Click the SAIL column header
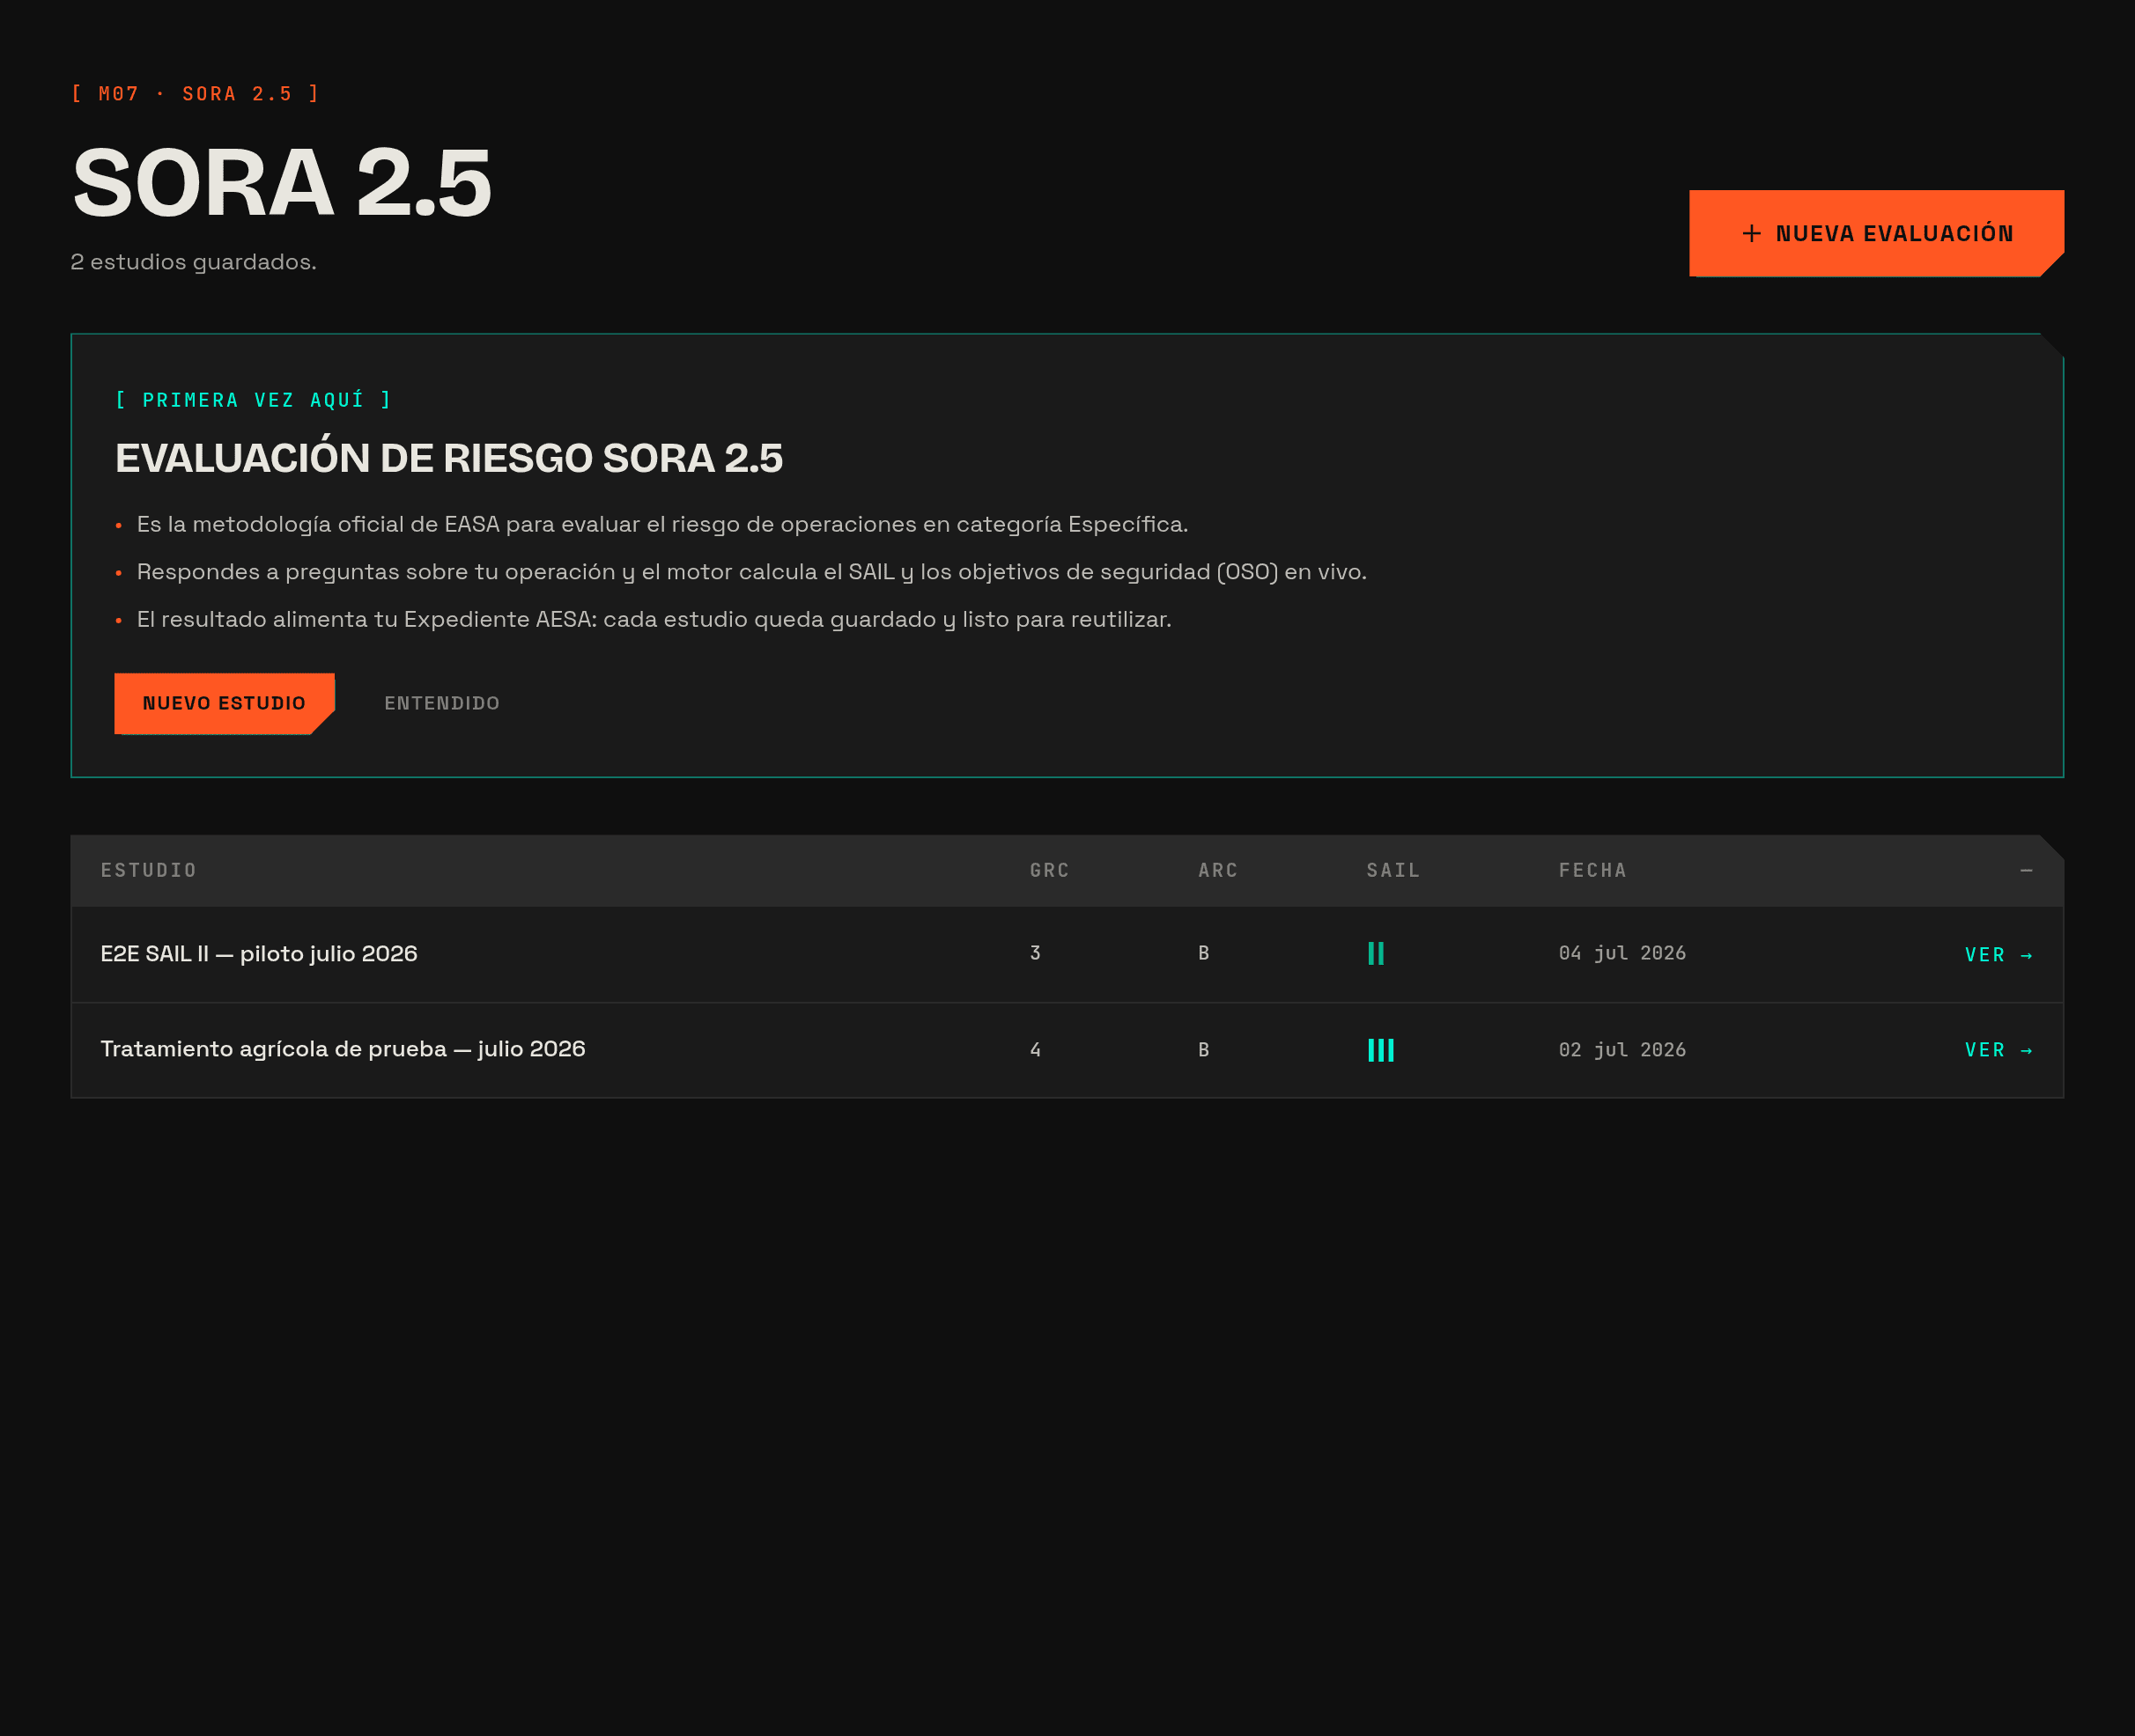Screen dimensions: 2135x1736 (1393, 870)
